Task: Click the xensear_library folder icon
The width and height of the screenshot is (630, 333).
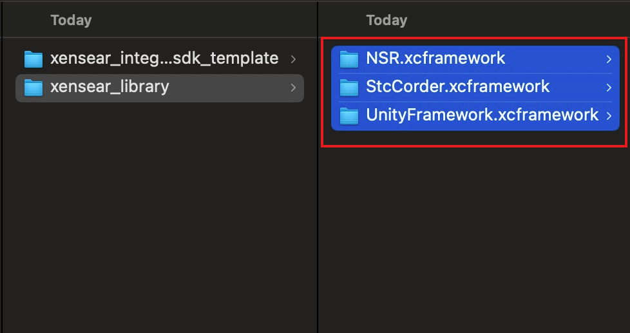Action: pyautogui.click(x=33, y=87)
